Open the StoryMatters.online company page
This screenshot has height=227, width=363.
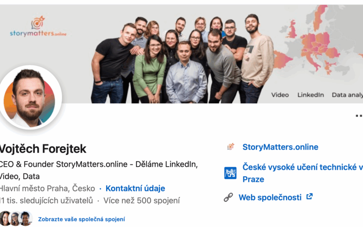pyautogui.click(x=280, y=147)
